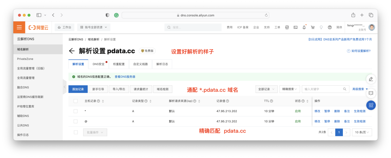391x158 pixels.
Task: Go forward with Safari forward arrow
Action: point(62,15)
